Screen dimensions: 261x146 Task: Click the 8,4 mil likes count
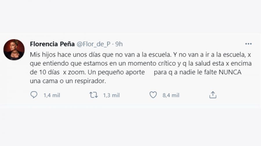(x=171, y=95)
